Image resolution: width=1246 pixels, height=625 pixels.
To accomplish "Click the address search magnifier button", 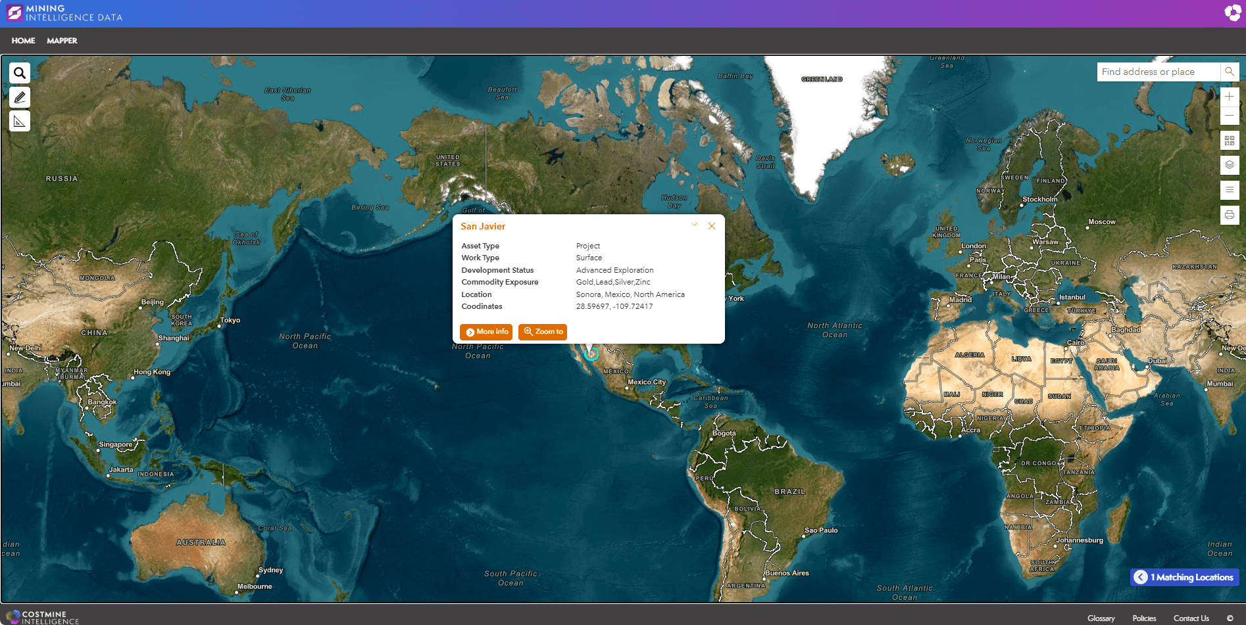I will pos(1230,72).
